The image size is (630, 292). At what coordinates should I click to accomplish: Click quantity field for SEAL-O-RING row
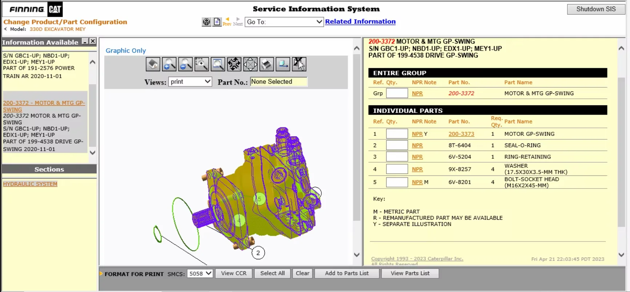(x=397, y=145)
